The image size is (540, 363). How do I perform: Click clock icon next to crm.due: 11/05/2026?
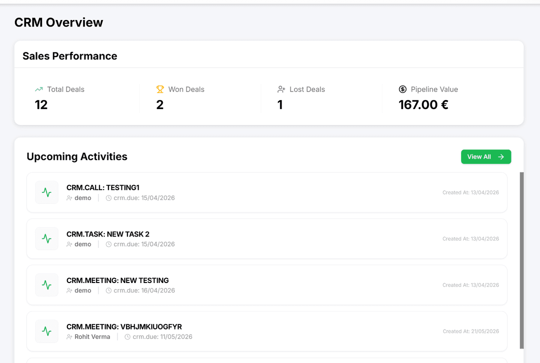click(x=127, y=337)
